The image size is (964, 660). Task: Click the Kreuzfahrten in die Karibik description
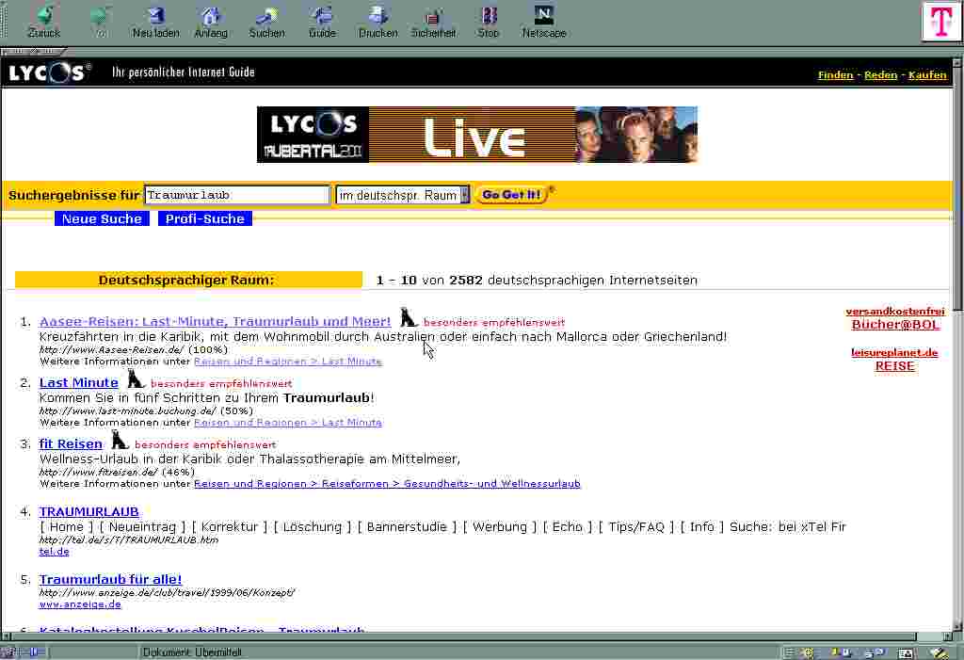pos(383,336)
